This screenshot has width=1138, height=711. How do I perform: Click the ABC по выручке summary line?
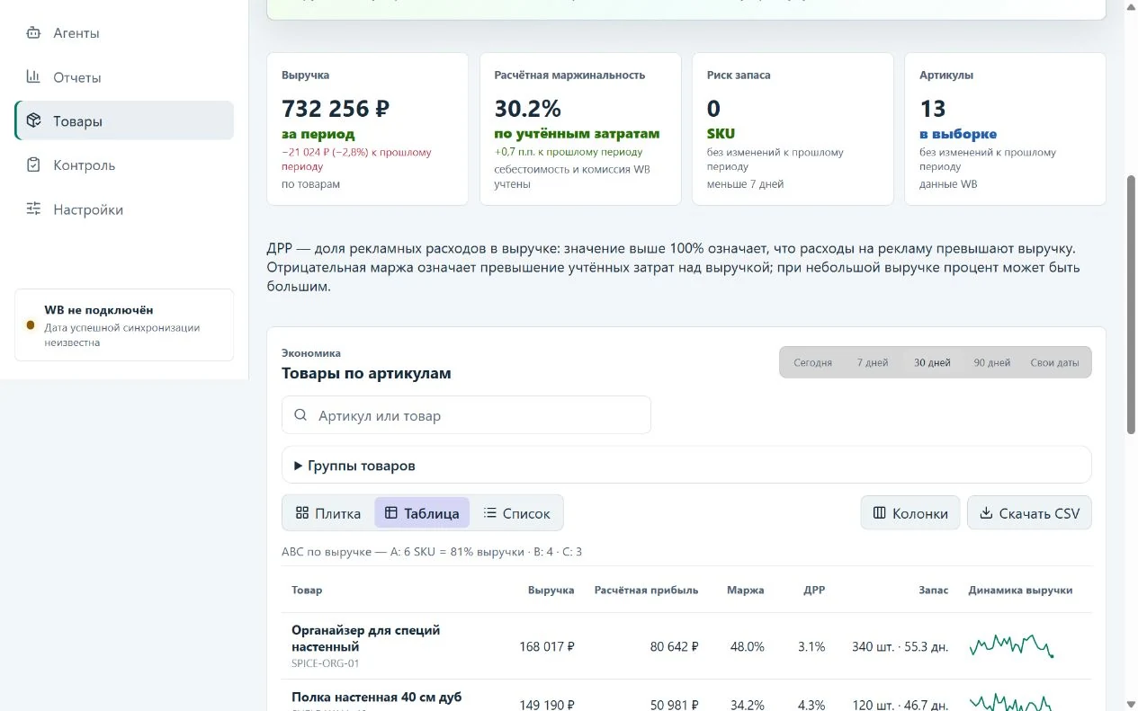(x=432, y=551)
